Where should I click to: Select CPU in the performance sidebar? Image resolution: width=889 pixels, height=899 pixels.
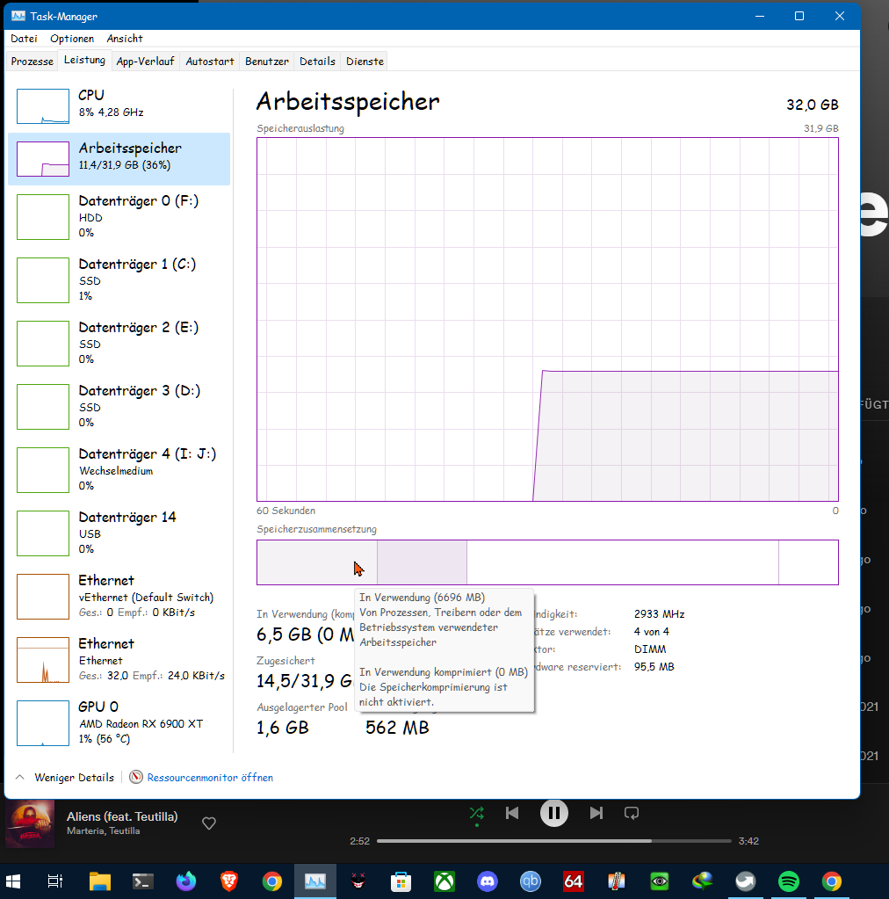pyautogui.click(x=119, y=105)
